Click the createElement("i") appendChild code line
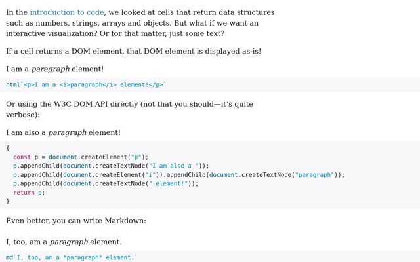 178,175
